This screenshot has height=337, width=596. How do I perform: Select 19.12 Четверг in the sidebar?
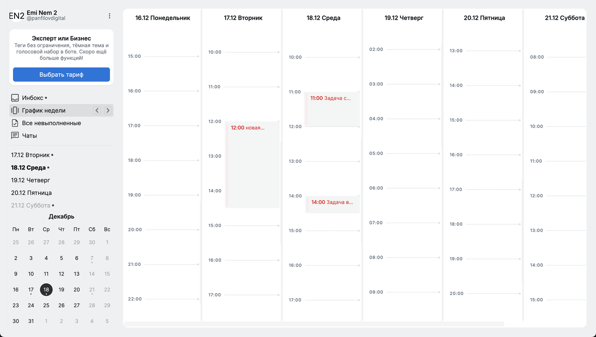(x=31, y=180)
